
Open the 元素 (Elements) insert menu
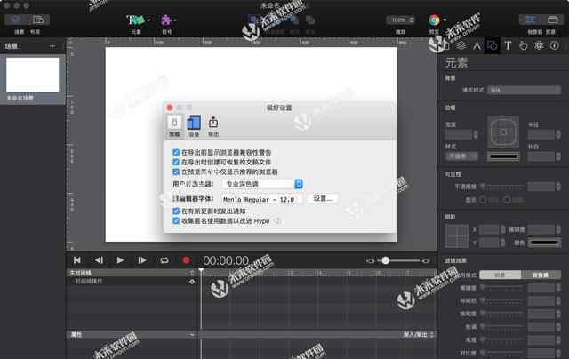click(x=137, y=20)
